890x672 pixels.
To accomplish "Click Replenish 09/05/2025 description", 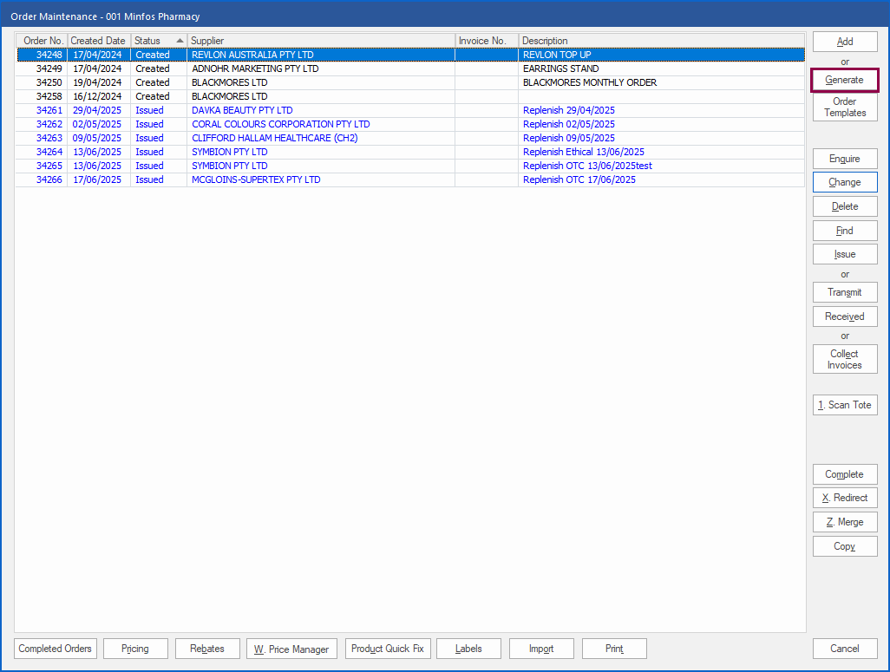I will pos(569,138).
